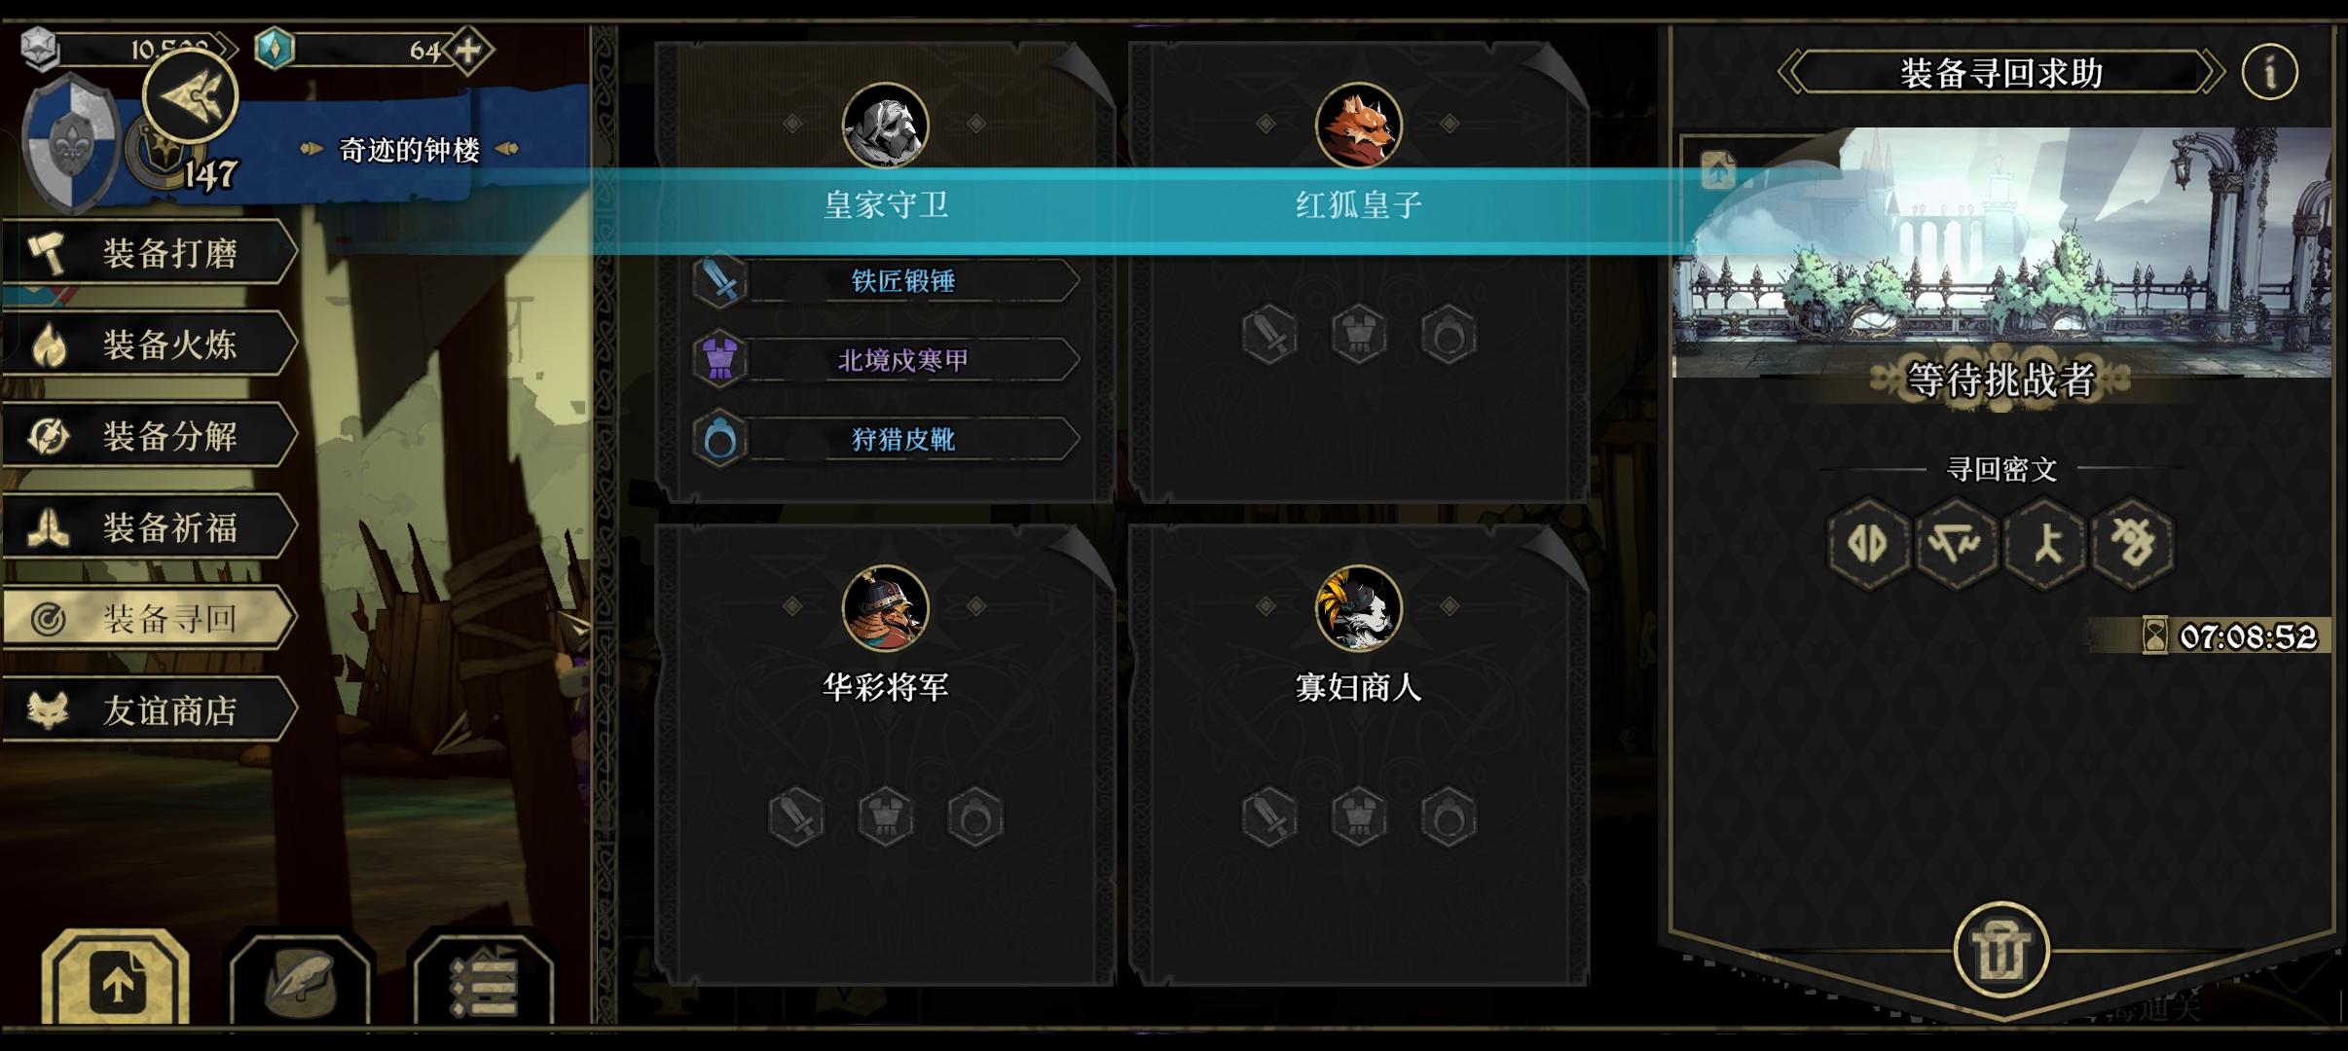2348x1051 pixels.
Task: Switch to 装备打磨 menu
Action: [x=149, y=253]
